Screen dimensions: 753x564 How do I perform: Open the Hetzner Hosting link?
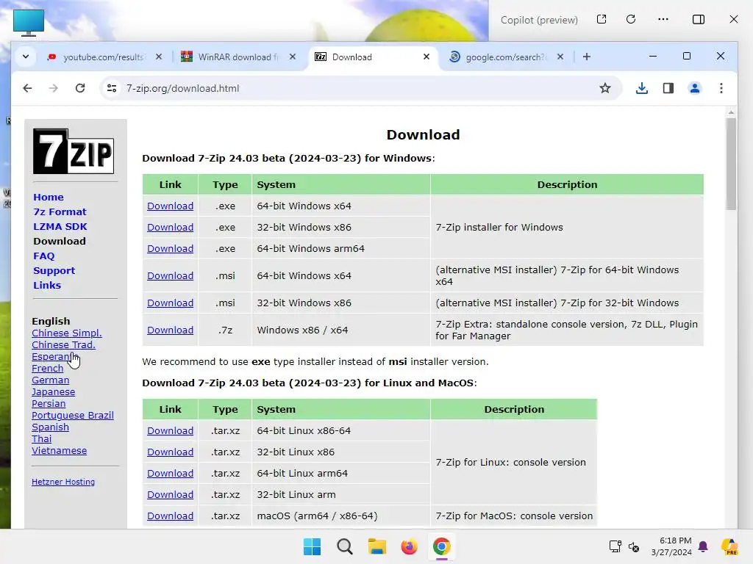point(63,482)
